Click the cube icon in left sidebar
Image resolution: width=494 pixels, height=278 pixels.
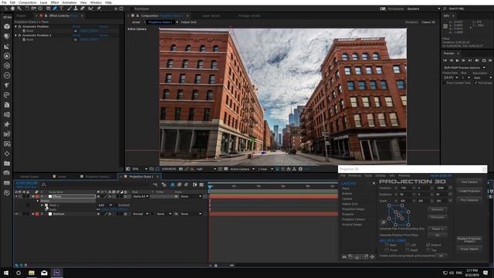click(7, 27)
